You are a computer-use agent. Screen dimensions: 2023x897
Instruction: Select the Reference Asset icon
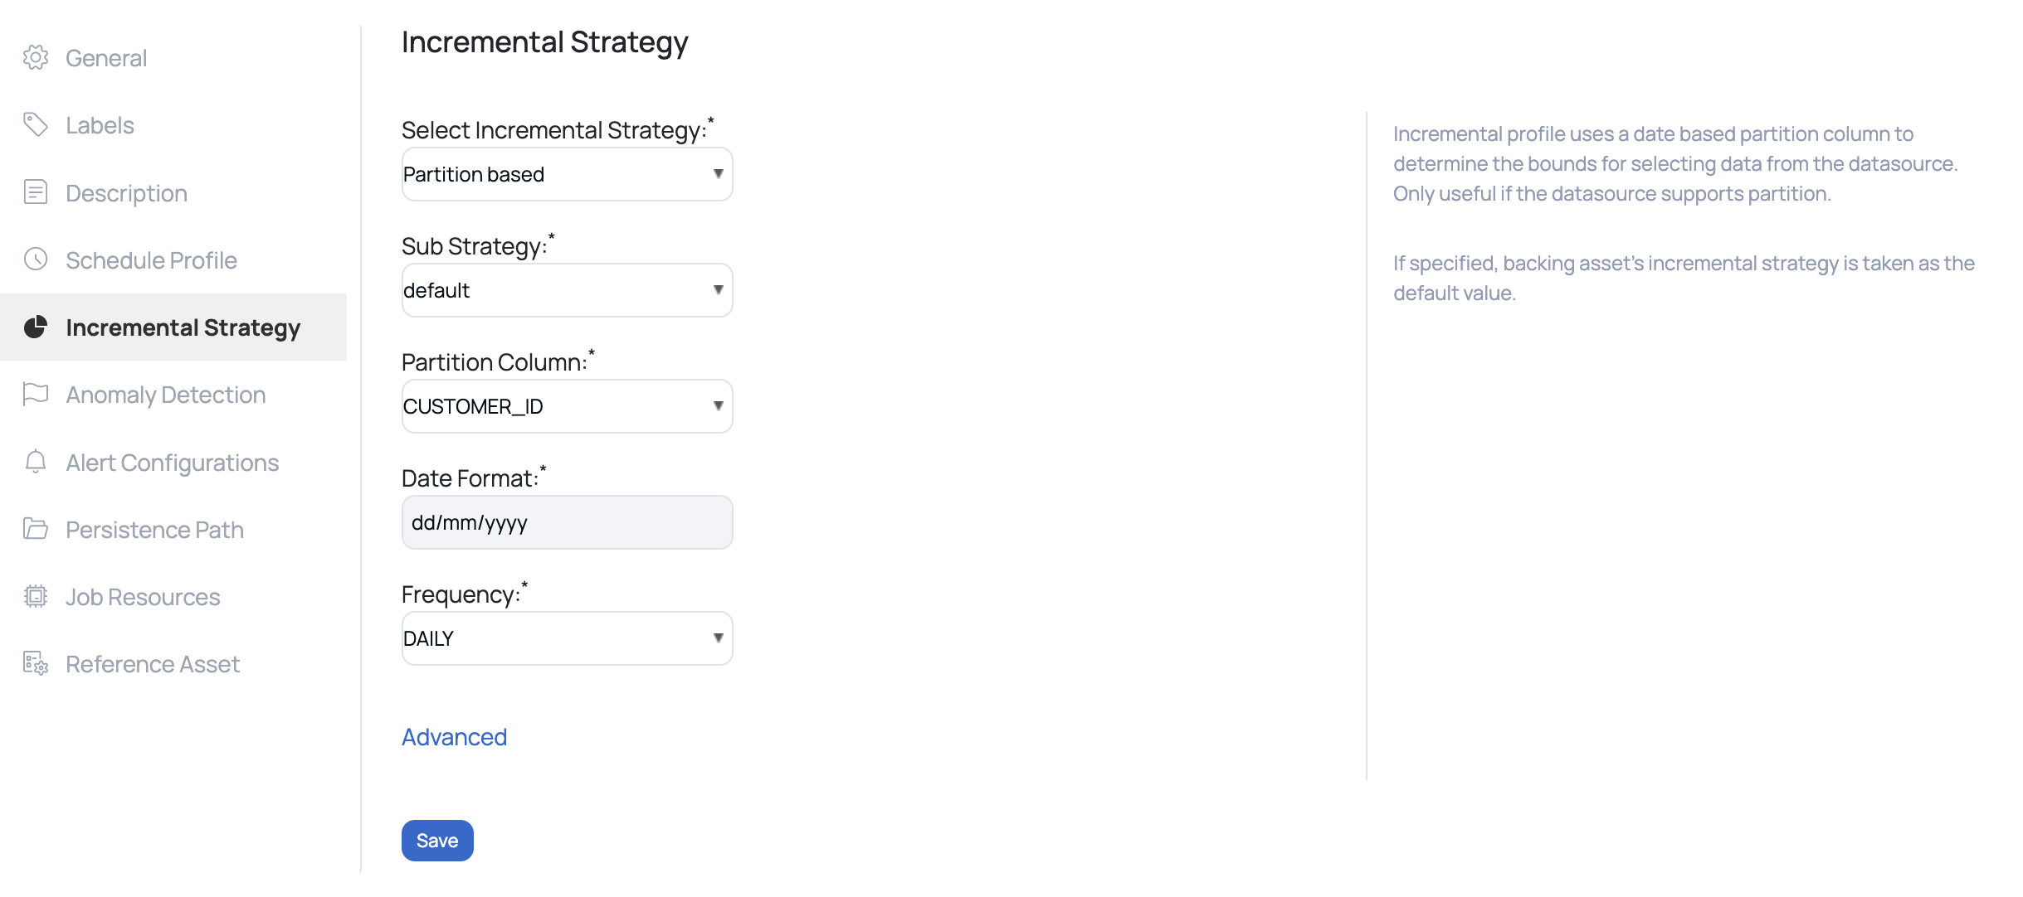(35, 663)
